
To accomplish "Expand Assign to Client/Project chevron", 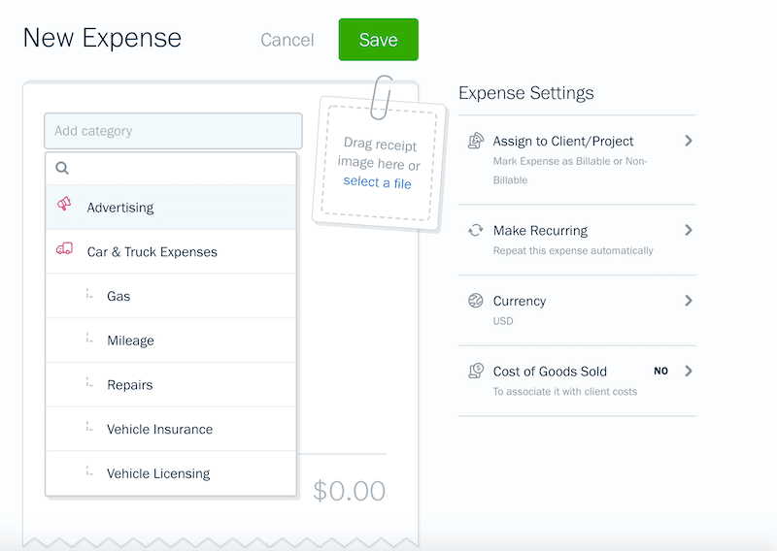I will pyautogui.click(x=688, y=141).
